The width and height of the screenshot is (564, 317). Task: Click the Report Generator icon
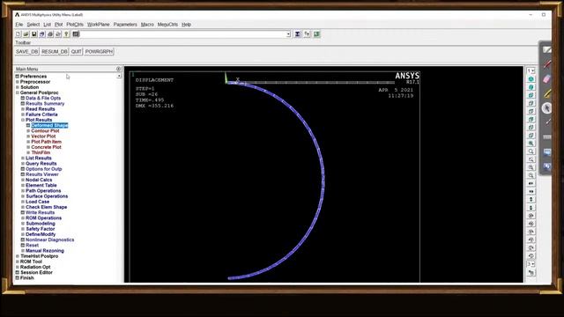coord(58,34)
